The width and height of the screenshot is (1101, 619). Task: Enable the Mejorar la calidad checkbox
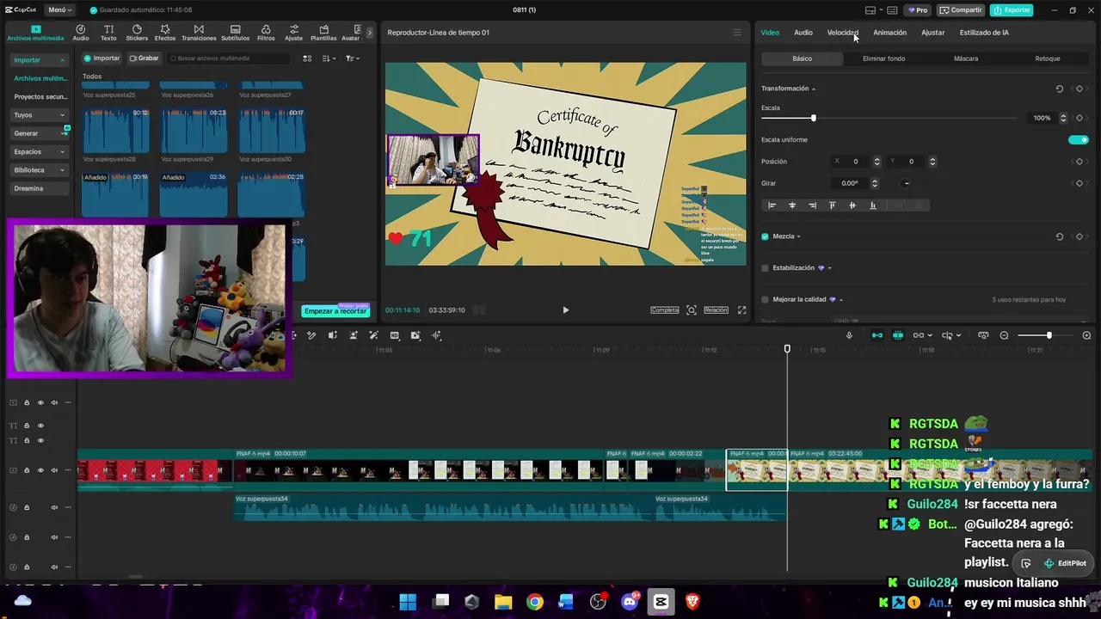point(765,300)
